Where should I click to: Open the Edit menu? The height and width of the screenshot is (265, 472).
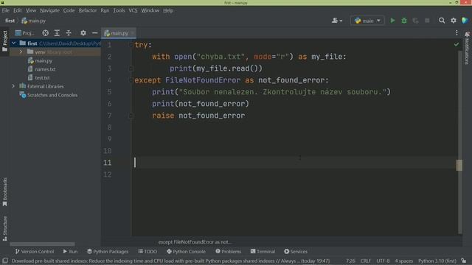18,10
